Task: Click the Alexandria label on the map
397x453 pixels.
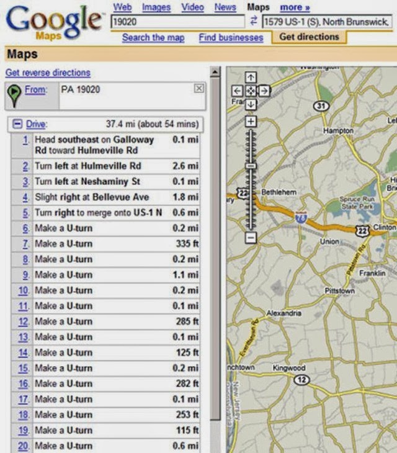Action: [284, 313]
